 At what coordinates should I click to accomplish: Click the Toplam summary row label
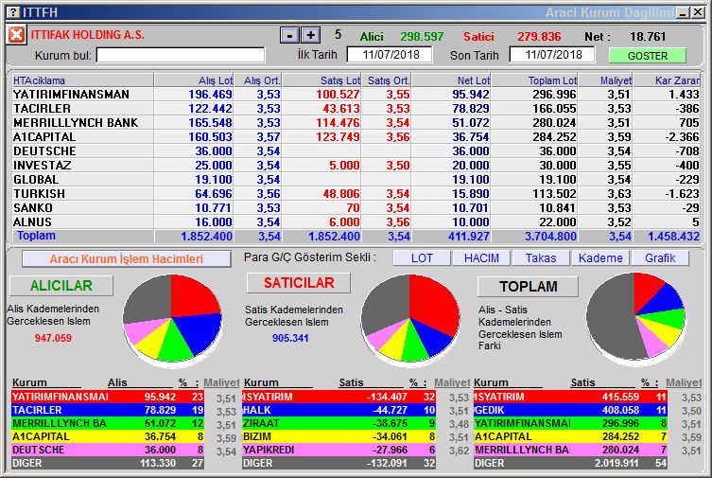click(x=36, y=236)
